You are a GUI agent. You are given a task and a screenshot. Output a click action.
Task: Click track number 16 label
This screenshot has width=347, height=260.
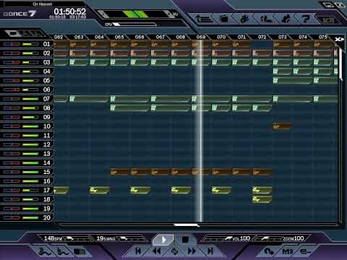[47, 181]
